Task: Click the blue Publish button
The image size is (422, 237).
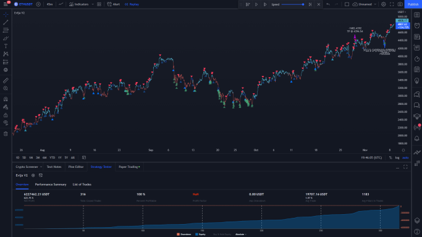Action: (x=413, y=4)
